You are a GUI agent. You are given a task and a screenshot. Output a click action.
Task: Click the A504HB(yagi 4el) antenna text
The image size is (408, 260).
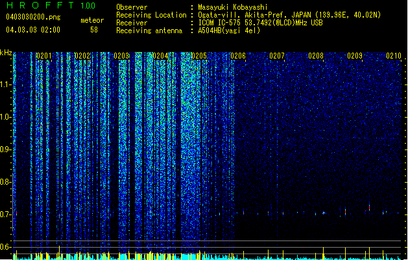pyautogui.click(x=229, y=31)
